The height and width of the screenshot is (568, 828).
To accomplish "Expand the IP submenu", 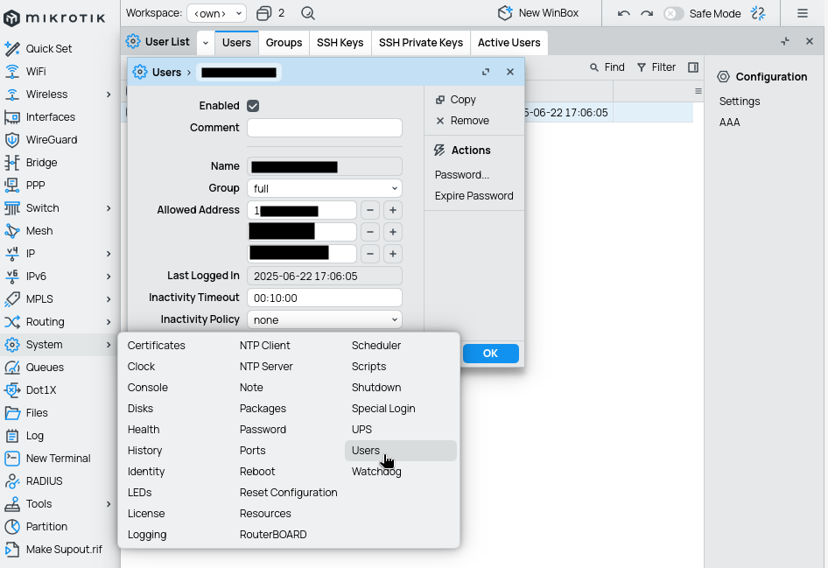I will 109,254.
